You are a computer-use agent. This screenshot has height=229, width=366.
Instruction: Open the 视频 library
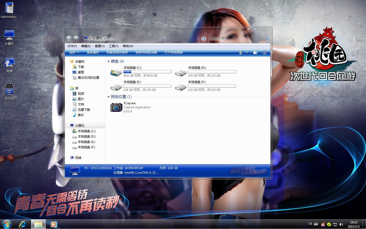pyautogui.click(x=78, y=93)
